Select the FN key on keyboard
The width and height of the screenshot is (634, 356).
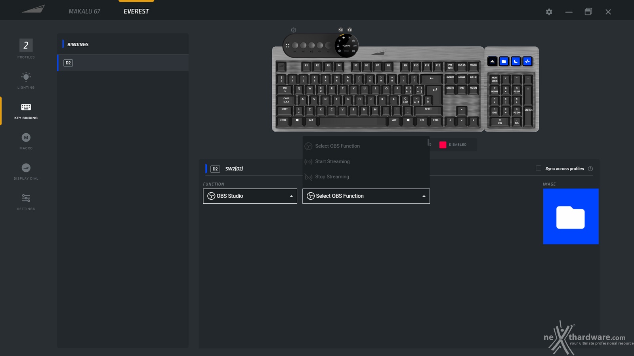click(422, 120)
